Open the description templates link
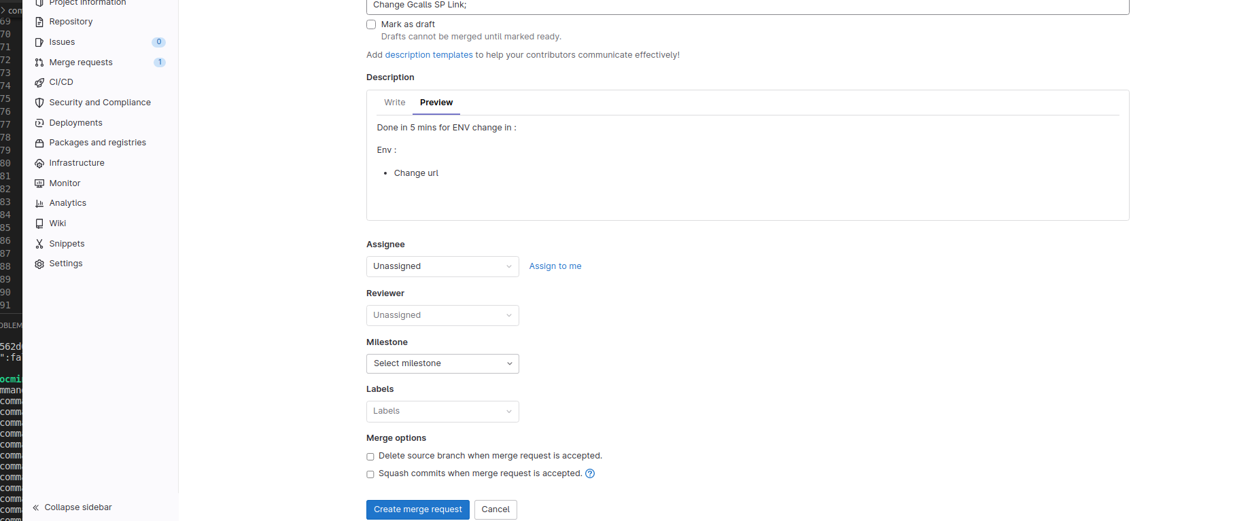Viewport: 1235px width, 521px height. coord(429,55)
